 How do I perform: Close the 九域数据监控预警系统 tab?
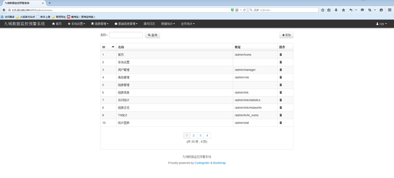click(x=43, y=3)
